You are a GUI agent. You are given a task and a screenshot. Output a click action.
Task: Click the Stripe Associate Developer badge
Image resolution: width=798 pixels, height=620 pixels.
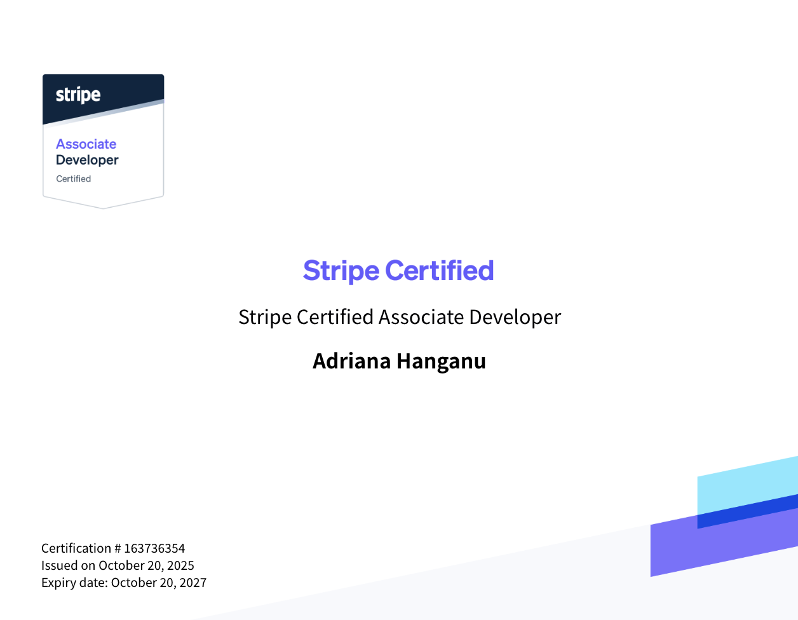103,141
